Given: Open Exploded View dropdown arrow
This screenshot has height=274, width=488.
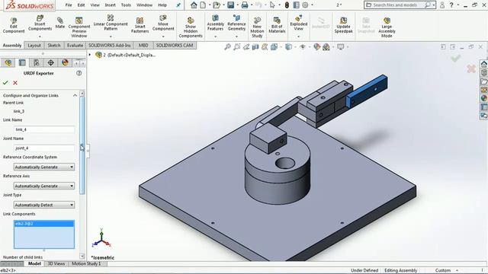Looking at the screenshot, I should pos(298,37).
